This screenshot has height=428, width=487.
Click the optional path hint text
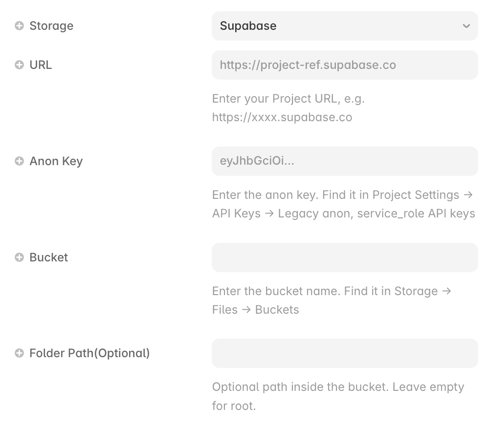click(338, 396)
